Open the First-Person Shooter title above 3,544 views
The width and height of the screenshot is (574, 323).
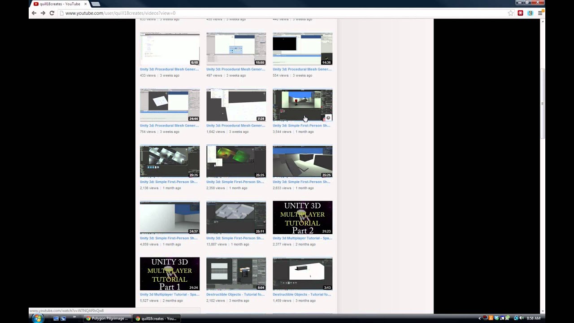[x=301, y=126]
